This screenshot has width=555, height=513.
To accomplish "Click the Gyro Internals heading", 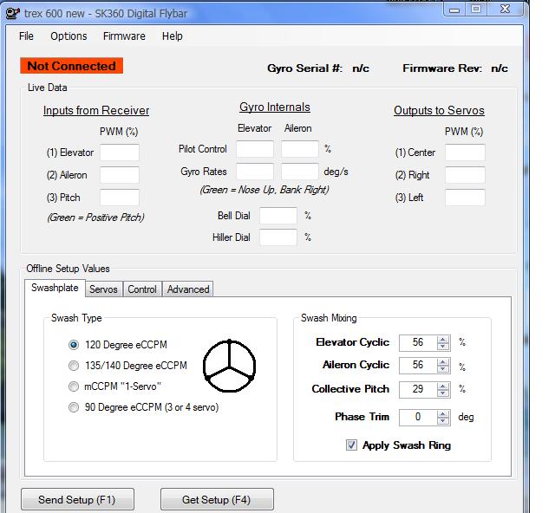I will 275,107.
